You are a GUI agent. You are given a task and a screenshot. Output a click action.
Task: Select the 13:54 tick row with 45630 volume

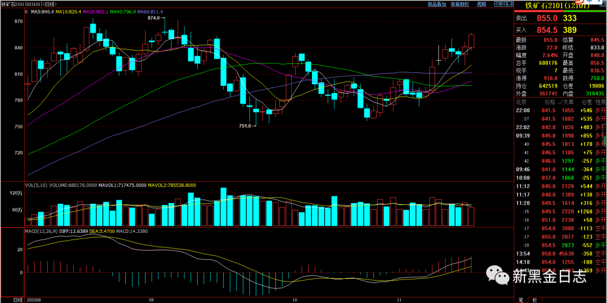click(560, 254)
